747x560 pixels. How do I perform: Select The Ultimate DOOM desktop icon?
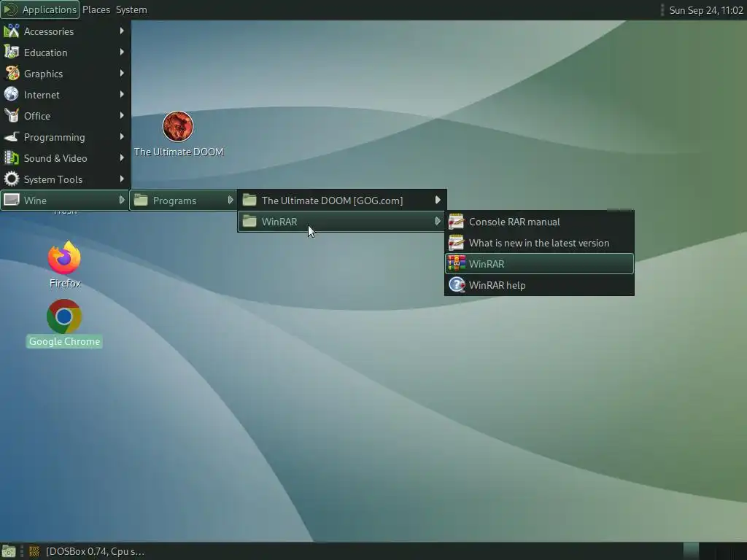(x=178, y=127)
